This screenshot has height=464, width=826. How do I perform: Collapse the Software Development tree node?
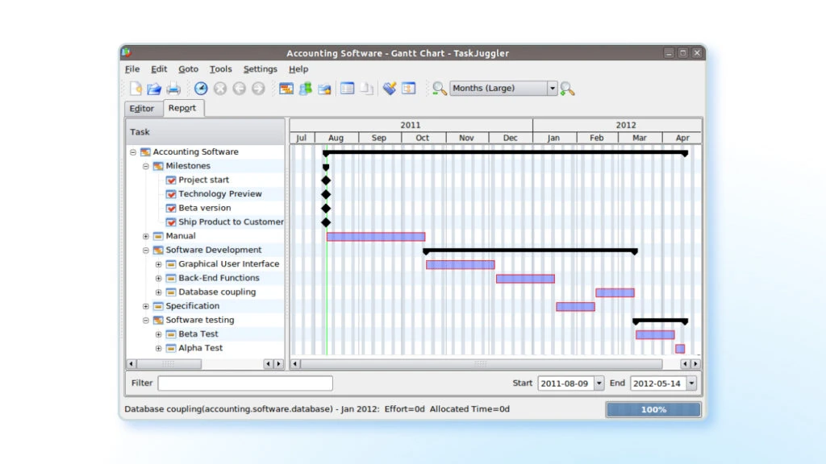(x=146, y=251)
